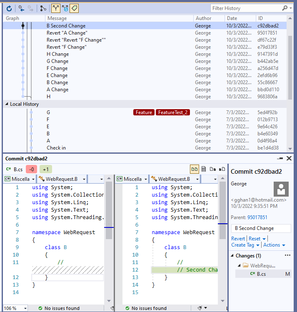Click the author avatar image
The width and height of the screenshot is (297, 312).
(281, 189)
